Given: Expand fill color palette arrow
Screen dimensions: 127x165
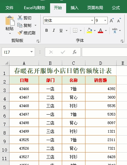Looking at the screenshot, I should coord(95,30).
